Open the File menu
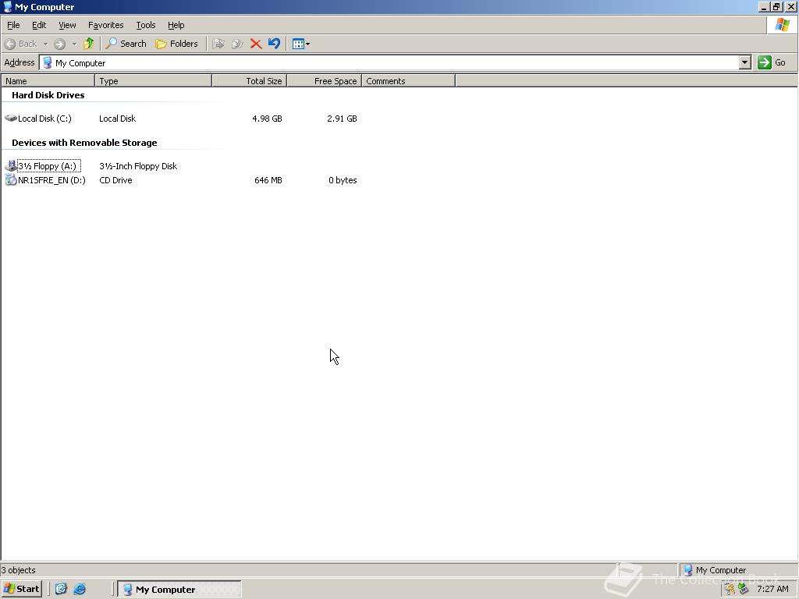The image size is (799, 599). [13, 25]
